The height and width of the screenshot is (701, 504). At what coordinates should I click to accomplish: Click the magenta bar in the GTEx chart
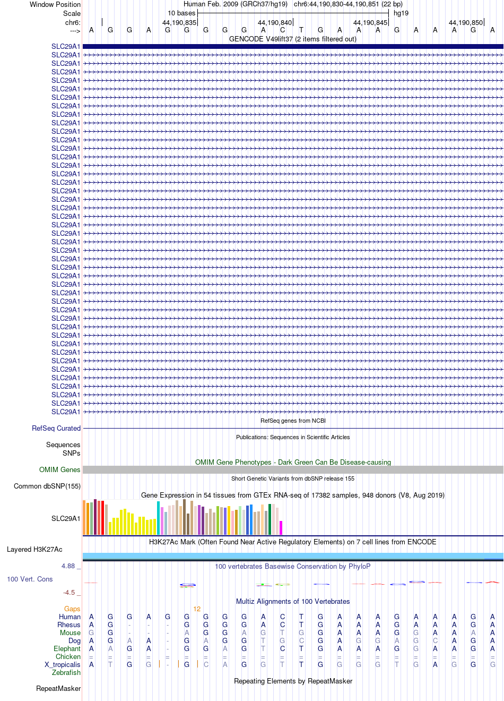pos(281,528)
